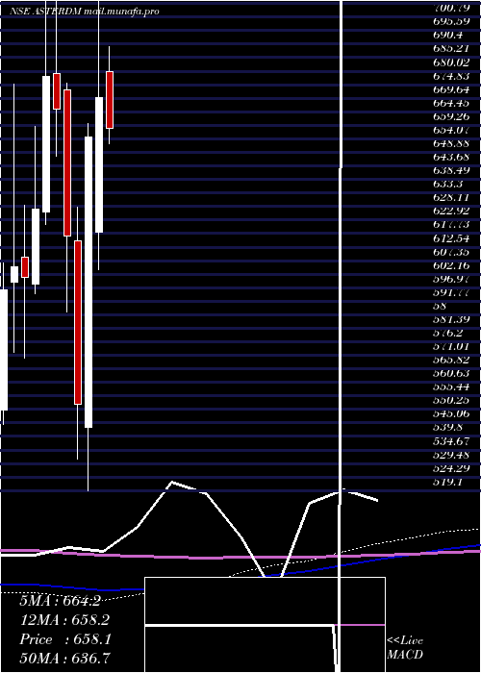The width and height of the screenshot is (481, 673).
Task: Click the 674.83 price axis label
Action: pos(452,76)
